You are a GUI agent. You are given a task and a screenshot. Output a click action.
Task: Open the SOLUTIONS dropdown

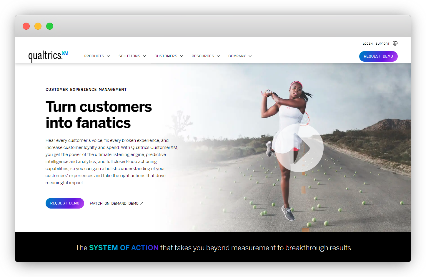pos(132,56)
